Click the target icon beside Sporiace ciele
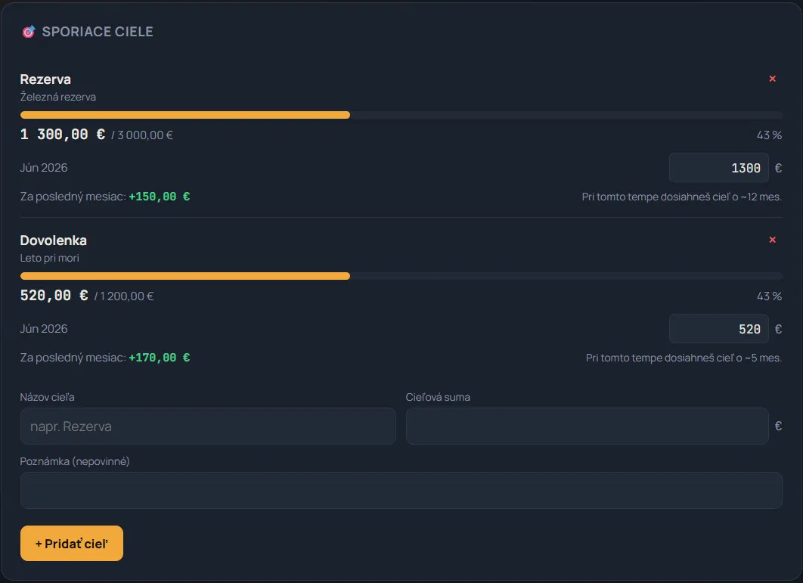 (29, 32)
